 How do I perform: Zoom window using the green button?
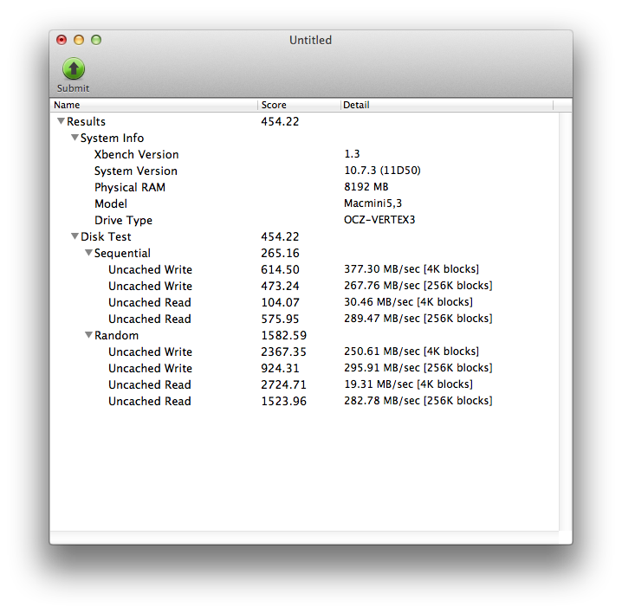click(96, 40)
